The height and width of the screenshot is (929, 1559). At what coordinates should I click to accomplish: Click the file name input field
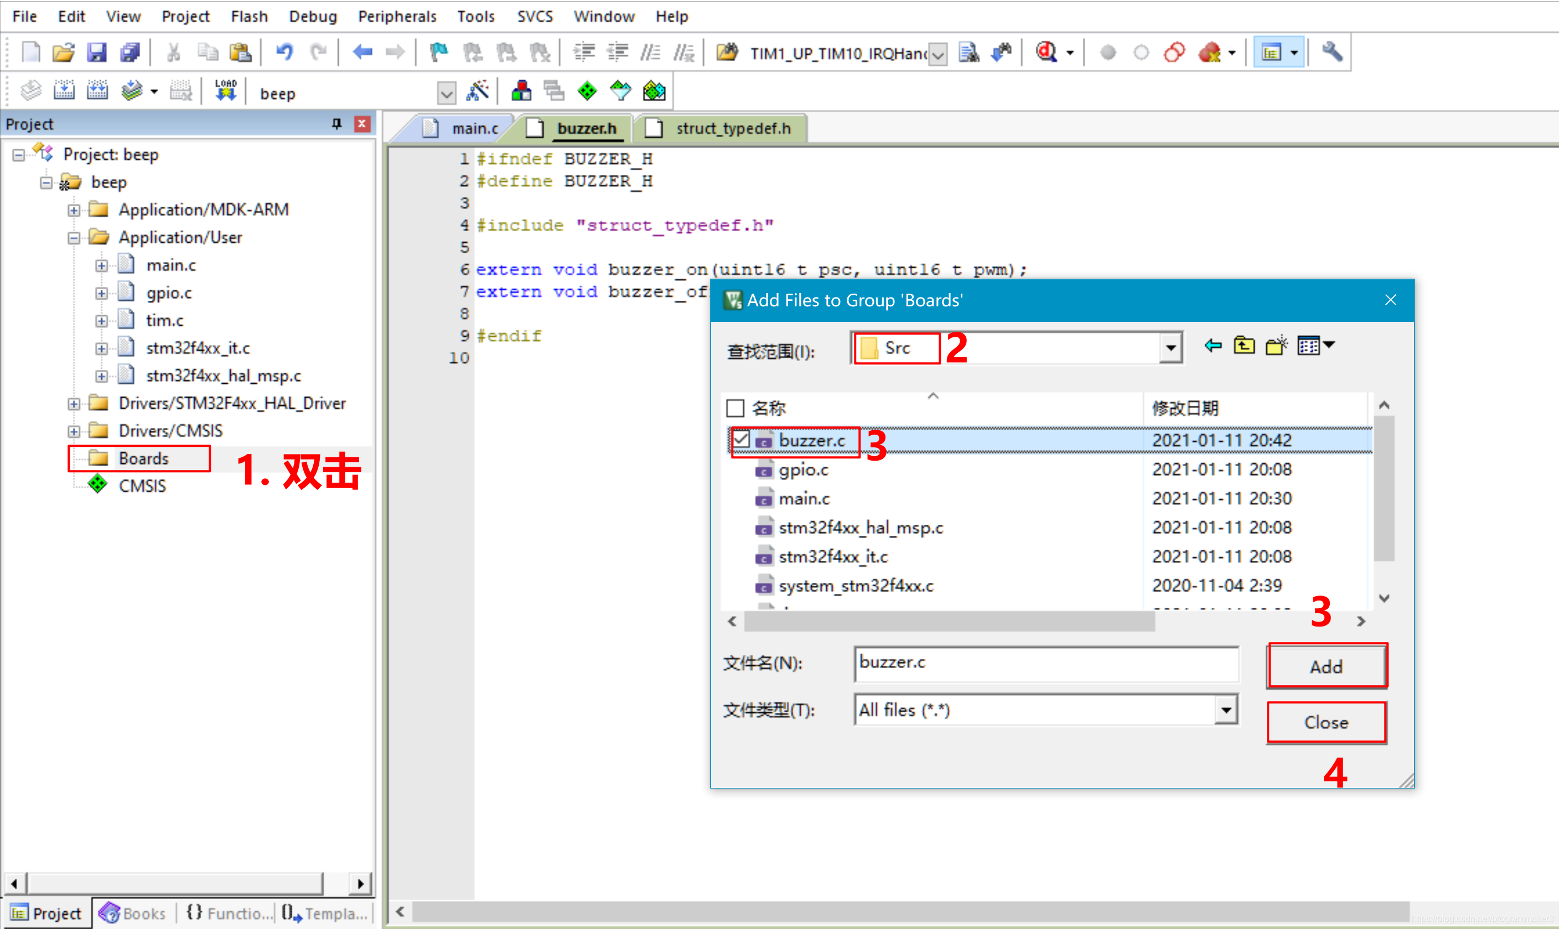pos(1045,663)
